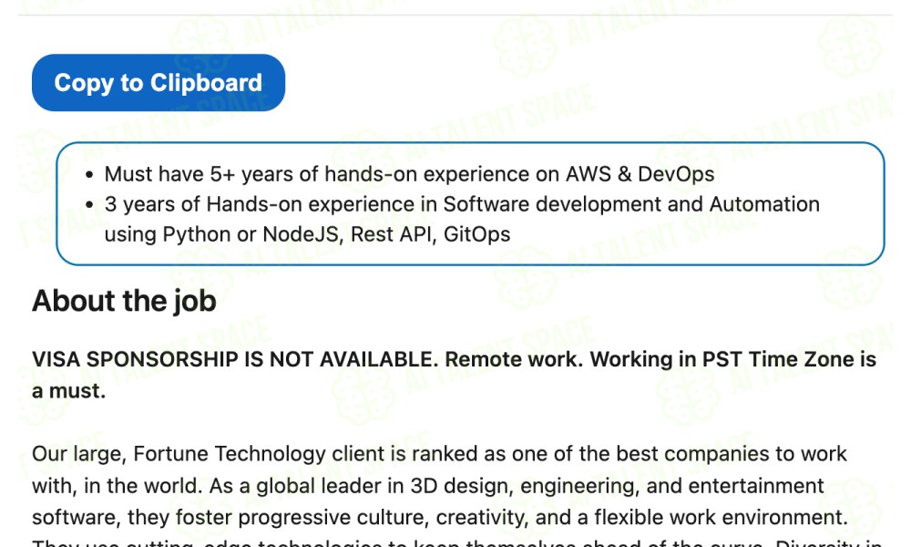The width and height of the screenshot is (911, 547).
Task: Click the 'using Python or NodeJS' line
Action: pyautogui.click(x=307, y=234)
